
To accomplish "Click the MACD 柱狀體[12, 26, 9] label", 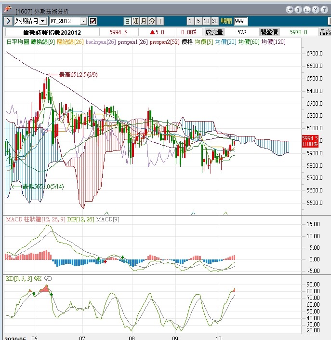I will coord(36,219).
